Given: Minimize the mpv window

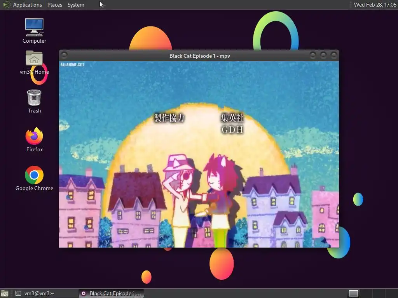Looking at the screenshot, I should pos(313,55).
